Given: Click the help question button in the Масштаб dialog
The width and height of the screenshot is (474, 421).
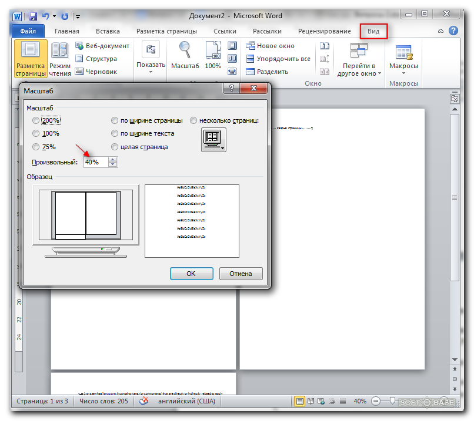Looking at the screenshot, I should (x=232, y=88).
